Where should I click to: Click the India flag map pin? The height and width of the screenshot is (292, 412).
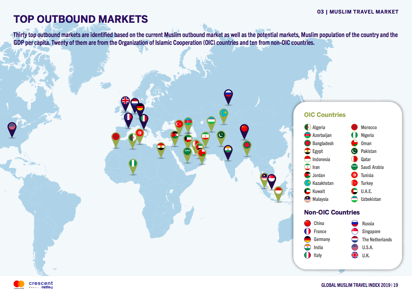[x=228, y=153]
